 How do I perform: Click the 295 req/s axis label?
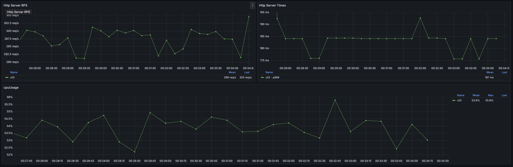(x=12, y=46)
